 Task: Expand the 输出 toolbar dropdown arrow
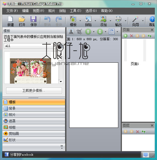click(125, 21)
